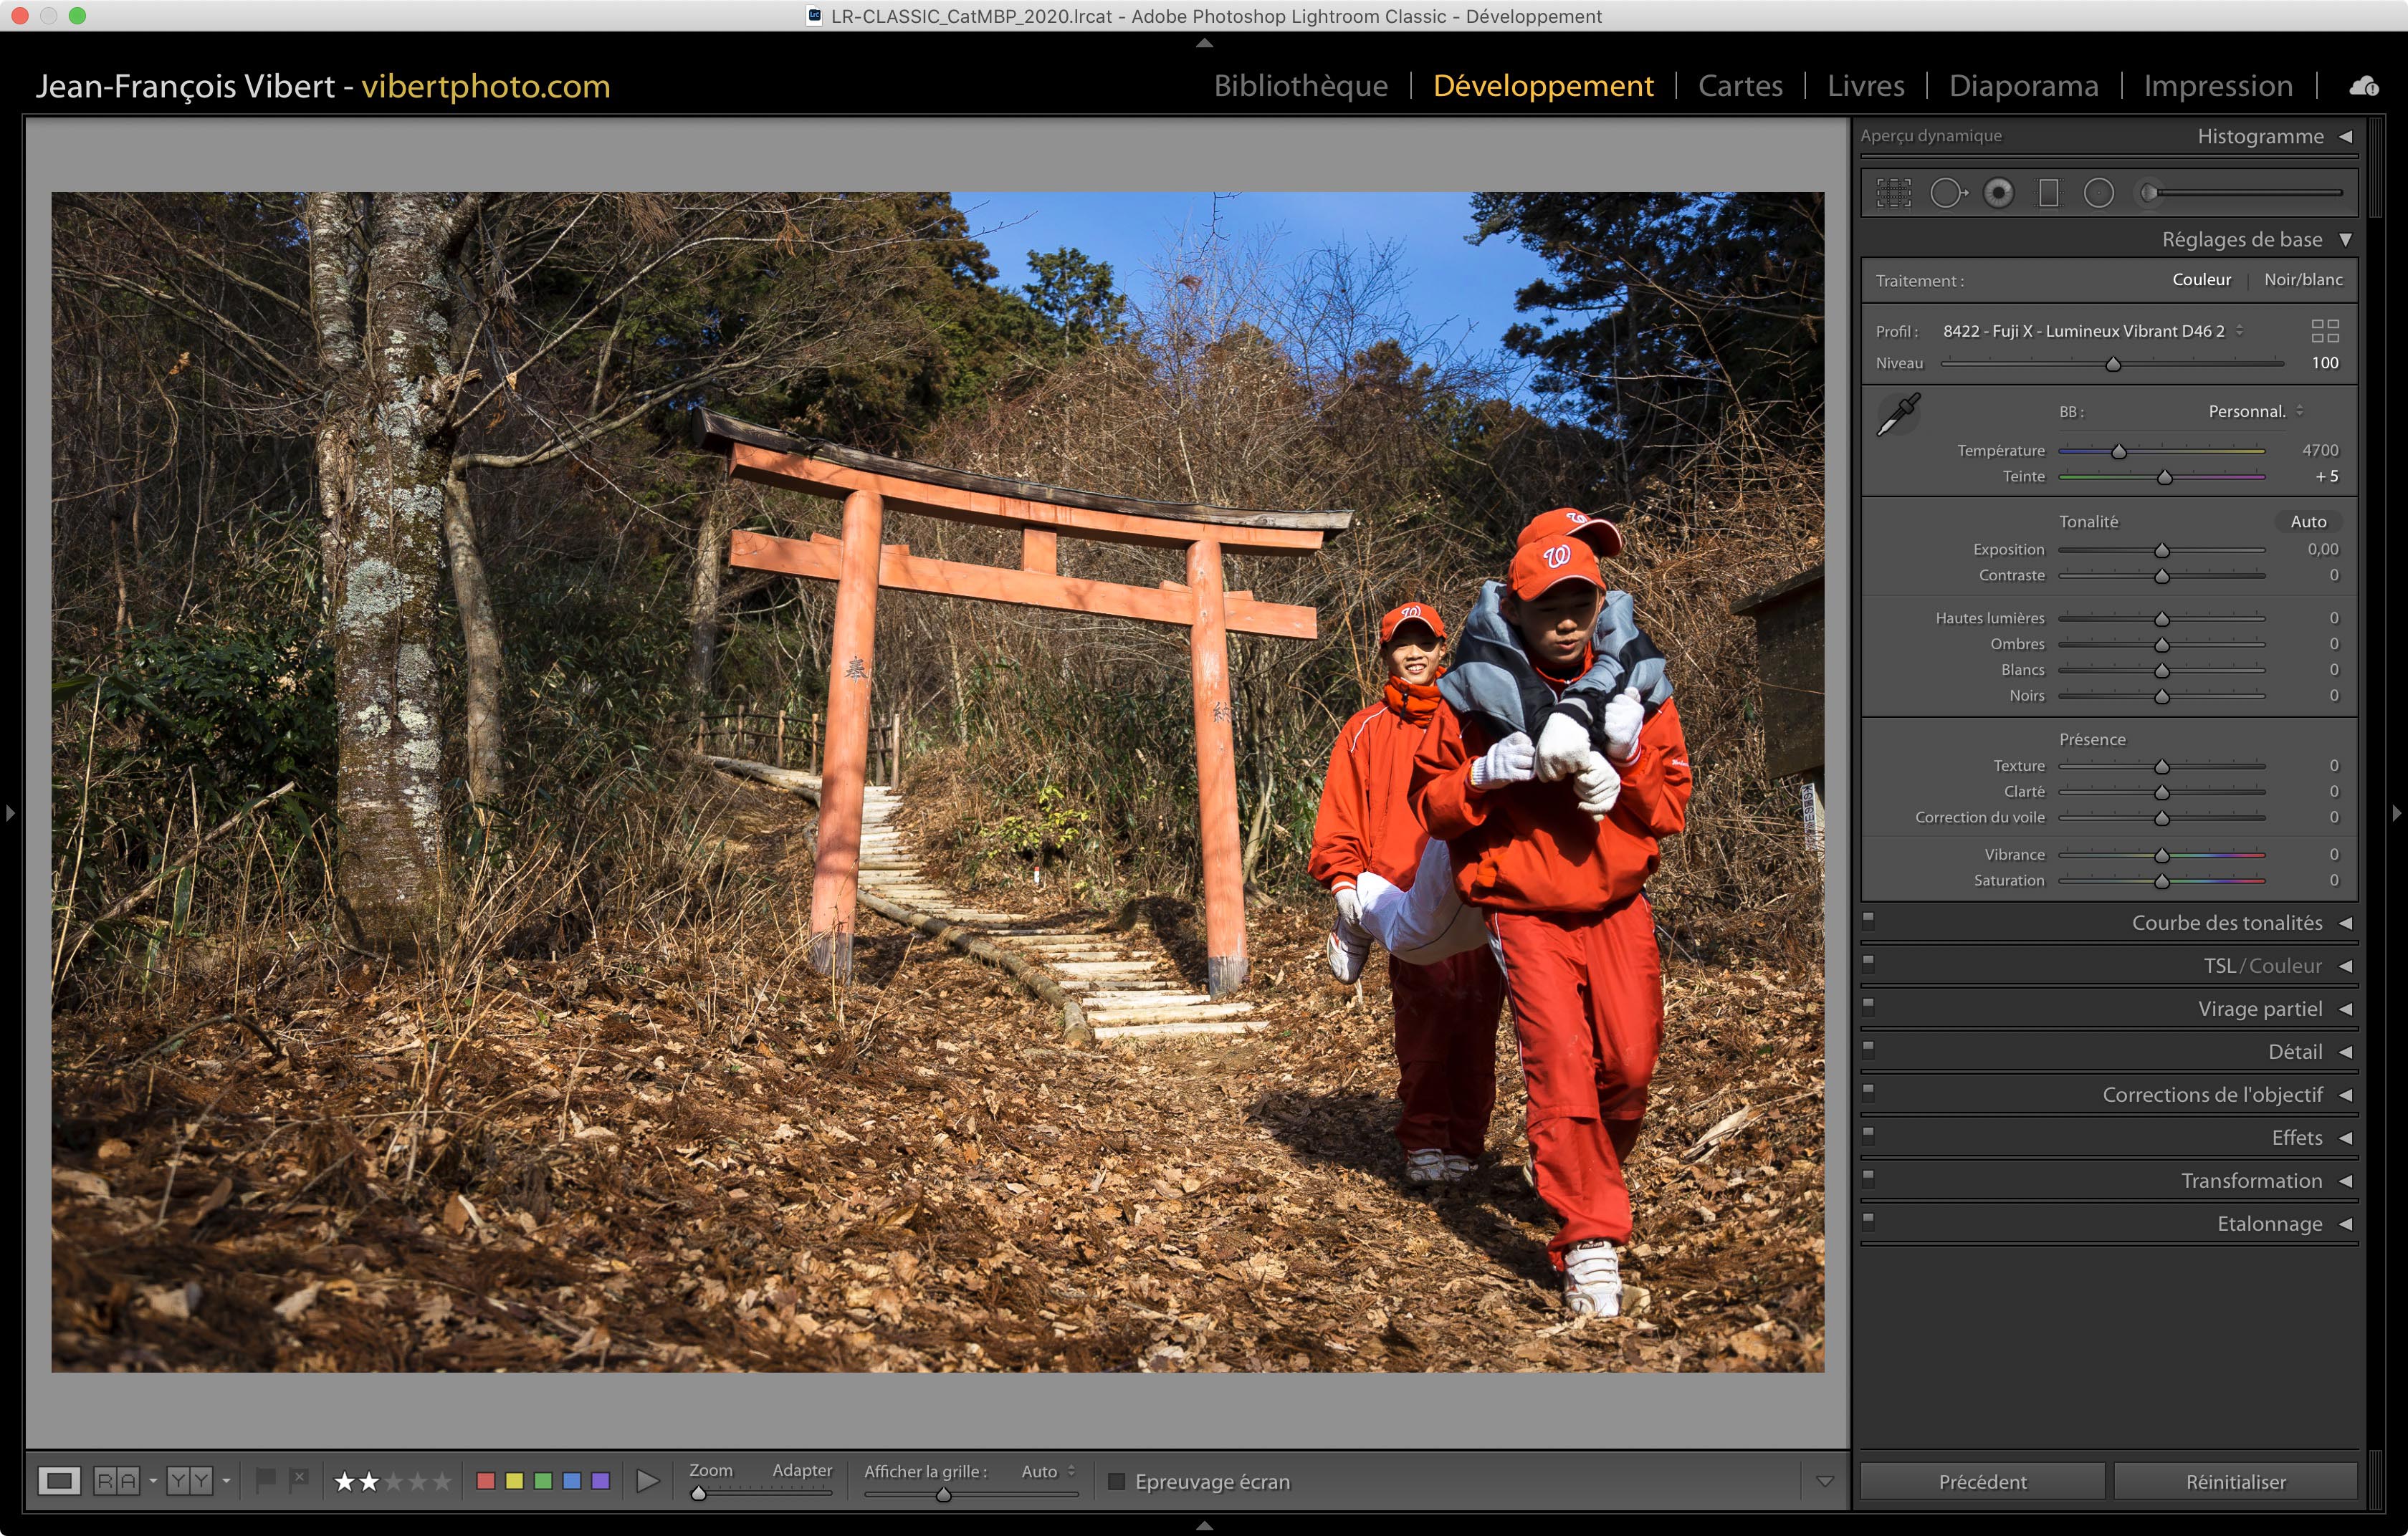Click the Réinitialiser button
Screen dimensions: 2408x1536
[x=2235, y=1481]
